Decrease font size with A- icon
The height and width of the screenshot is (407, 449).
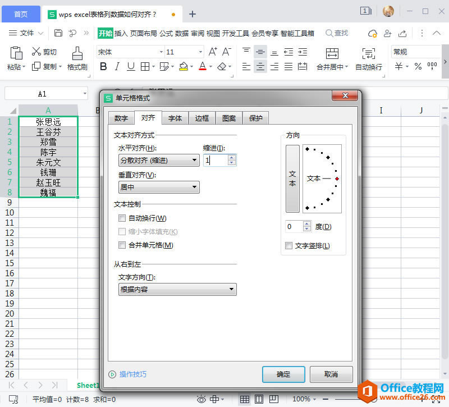pyautogui.click(x=226, y=52)
